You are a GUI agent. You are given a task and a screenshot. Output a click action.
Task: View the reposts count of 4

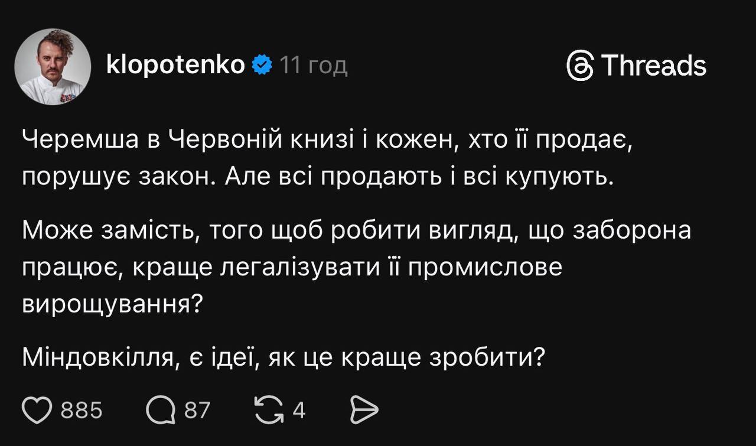(x=299, y=409)
